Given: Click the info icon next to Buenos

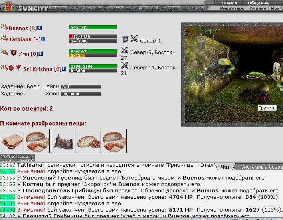Looking at the screenshot, I should [40, 28].
